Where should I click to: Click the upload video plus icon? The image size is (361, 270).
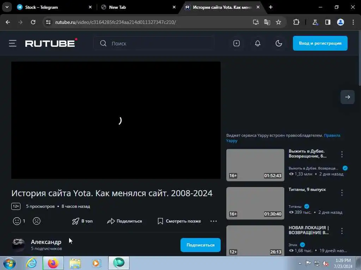pos(237,43)
